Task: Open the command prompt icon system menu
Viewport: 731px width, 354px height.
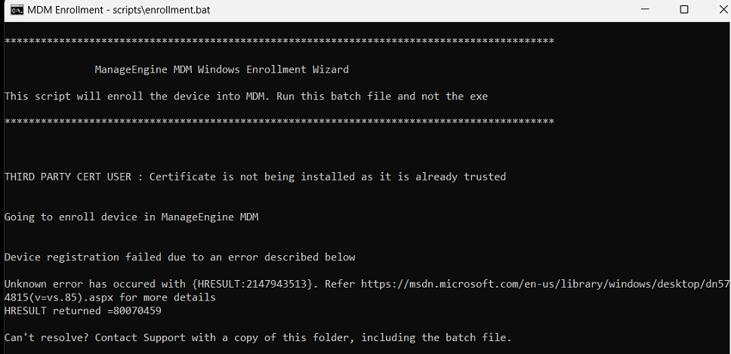Action: 17,10
